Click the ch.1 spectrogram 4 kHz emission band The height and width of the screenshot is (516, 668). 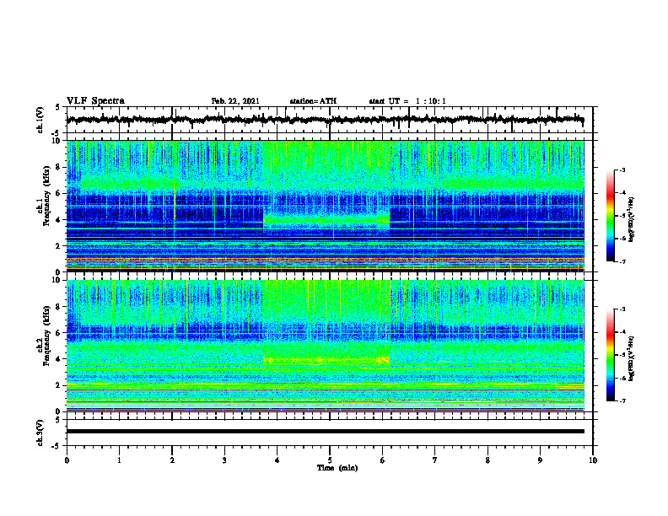[326, 221]
